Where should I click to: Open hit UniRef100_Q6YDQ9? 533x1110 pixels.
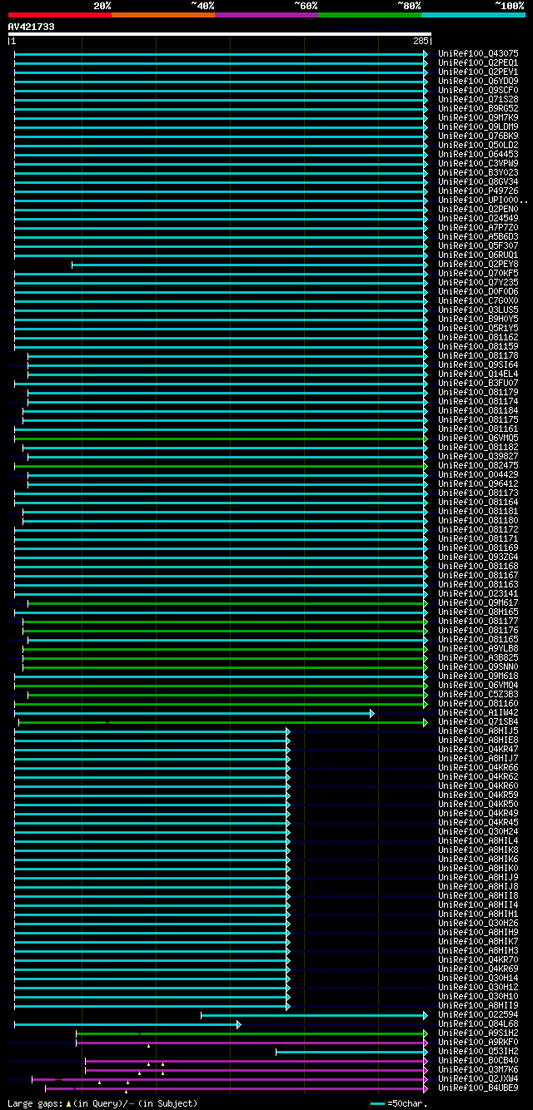point(478,81)
